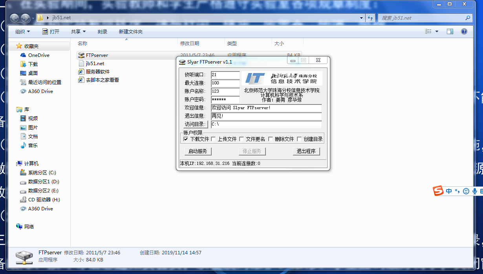Screen dimensions: 483x274
Task: Sort by the 修改日期 column header
Action: [190, 43]
